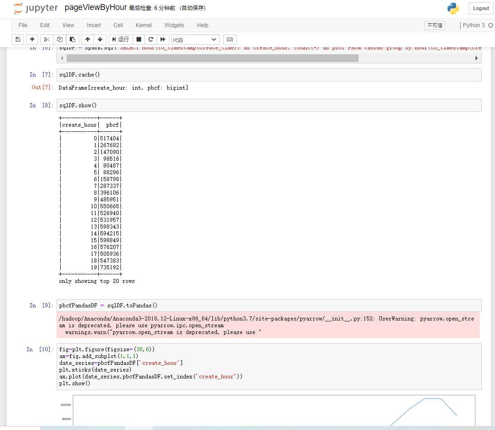Click into the pbcfPandasDF toPandas cell
The image size is (495, 430).
269,306
